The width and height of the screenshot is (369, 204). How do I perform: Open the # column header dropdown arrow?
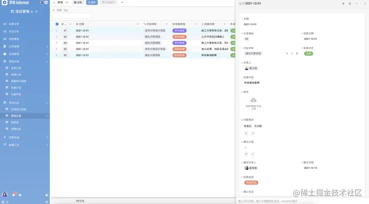click(70, 24)
